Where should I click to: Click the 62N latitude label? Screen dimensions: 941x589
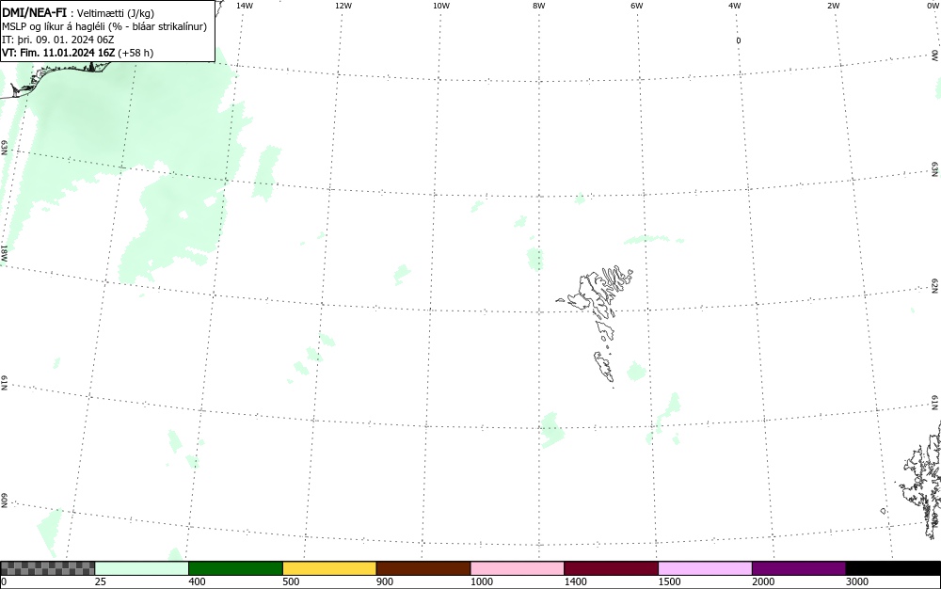934,285
